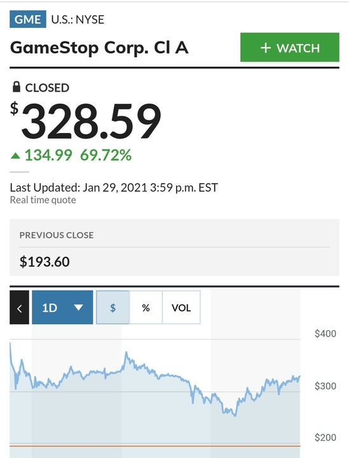Click the closed market lock icon
Screen dimensions: 349x458
17,87
